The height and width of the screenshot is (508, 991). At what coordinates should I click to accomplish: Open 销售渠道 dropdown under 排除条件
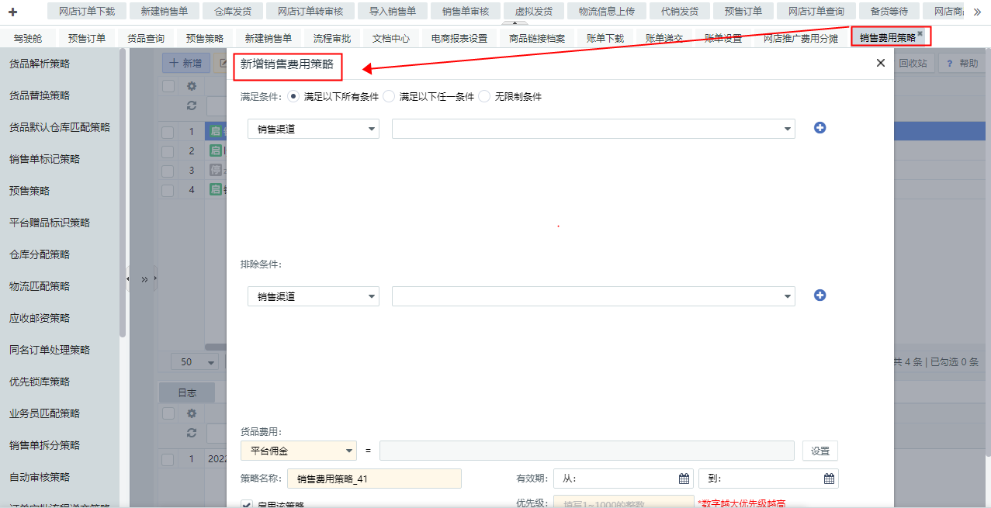[x=314, y=296]
